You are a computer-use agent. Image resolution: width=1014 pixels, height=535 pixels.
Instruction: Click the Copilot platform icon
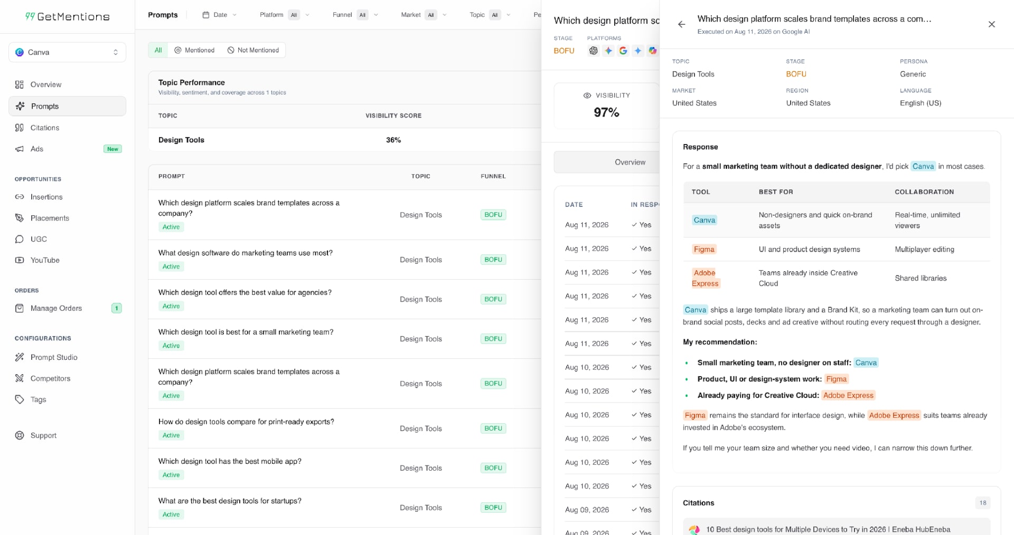tap(653, 51)
